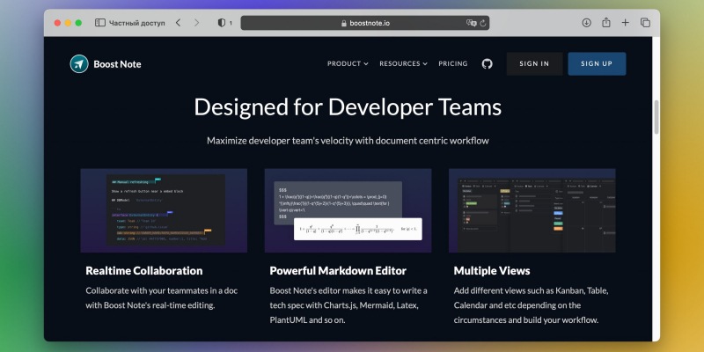Click the page's vertical scrollbar thumb
704x352 pixels.
click(656, 117)
